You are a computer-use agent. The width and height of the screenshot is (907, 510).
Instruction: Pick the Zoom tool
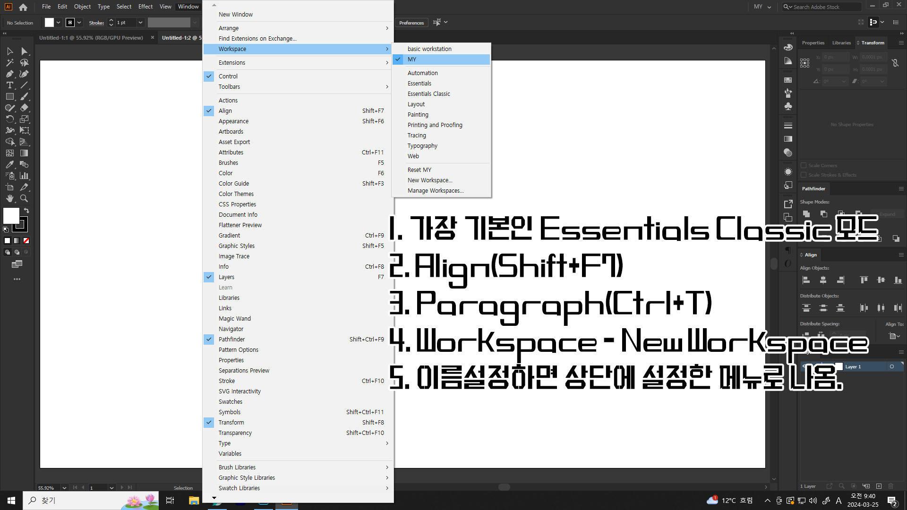point(24,198)
